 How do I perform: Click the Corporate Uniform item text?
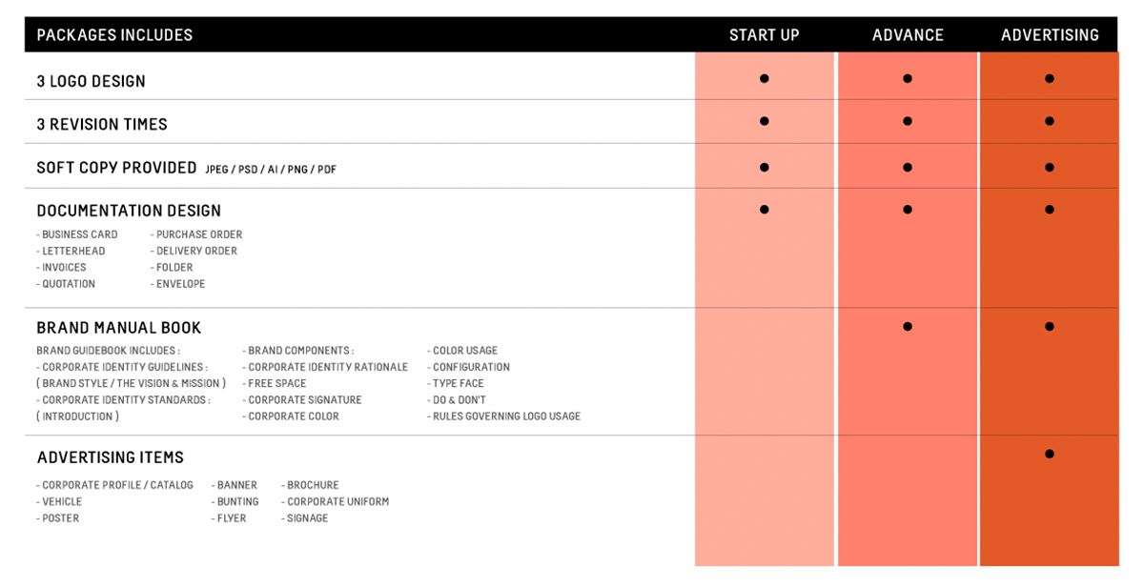point(337,501)
